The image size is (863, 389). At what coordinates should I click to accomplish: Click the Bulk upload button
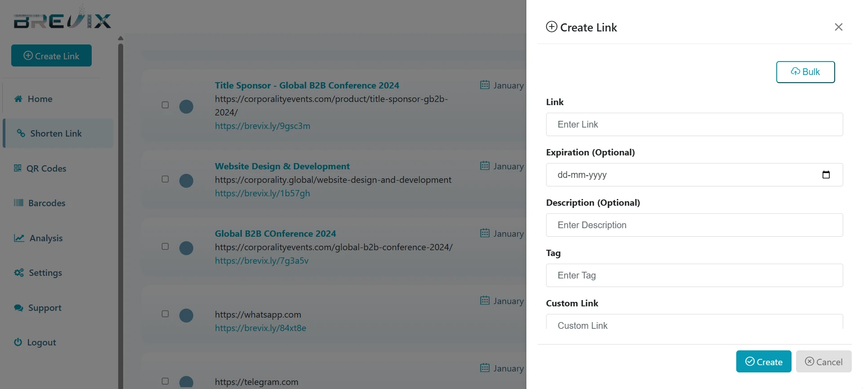pyautogui.click(x=805, y=72)
